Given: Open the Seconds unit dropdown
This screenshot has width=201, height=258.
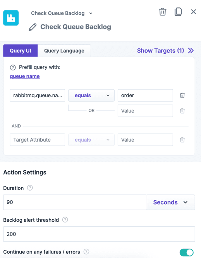Looking at the screenshot, I should tap(171, 202).
